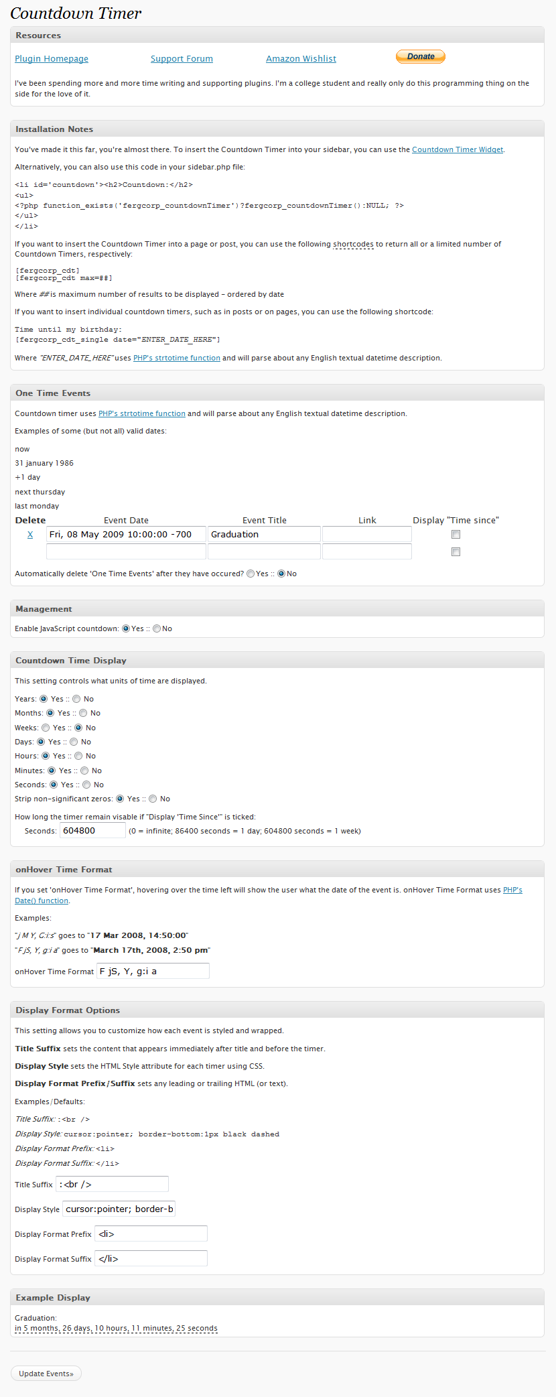Select Yes for automatically deleting events

coord(251,574)
